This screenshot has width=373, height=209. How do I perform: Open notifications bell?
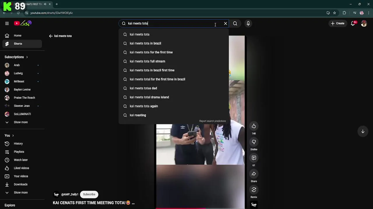[353, 24]
